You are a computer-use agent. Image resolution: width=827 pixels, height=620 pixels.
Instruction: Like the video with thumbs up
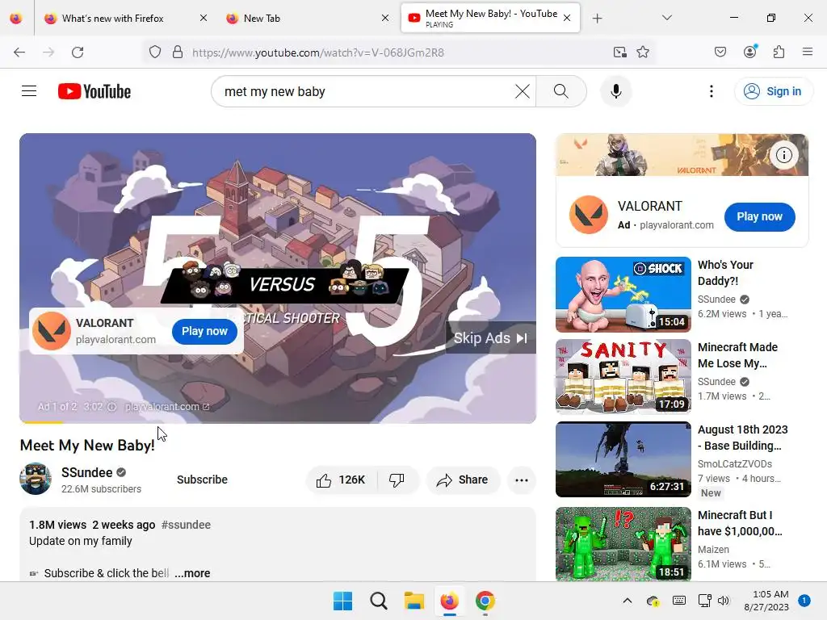[x=342, y=480]
